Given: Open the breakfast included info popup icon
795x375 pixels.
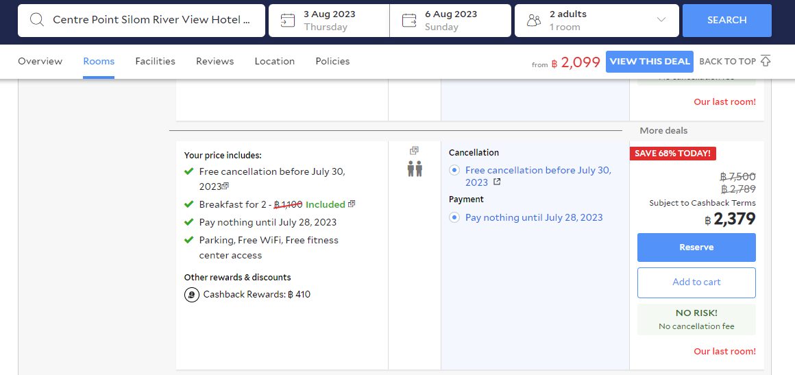Looking at the screenshot, I should coord(352,204).
